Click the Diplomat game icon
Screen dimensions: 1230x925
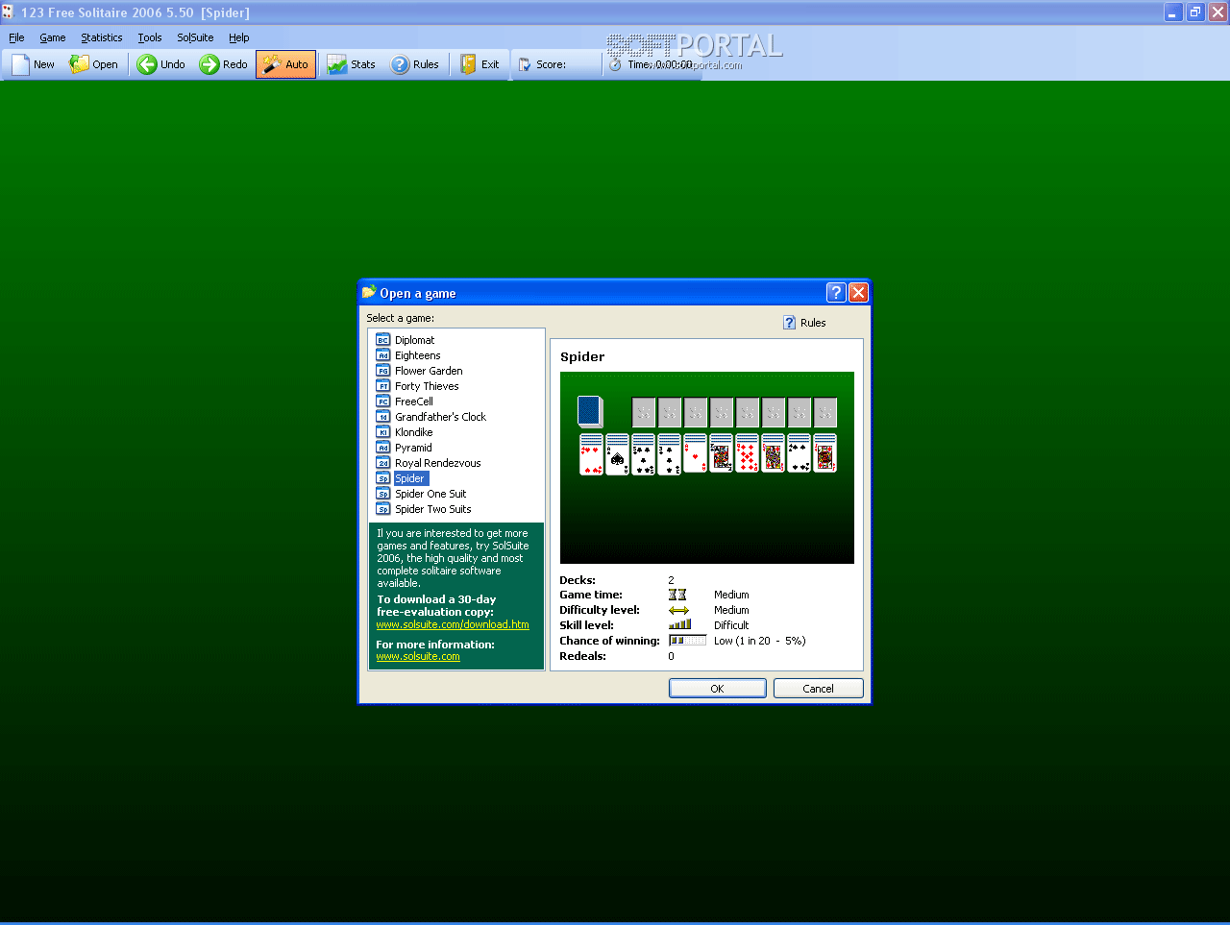(x=382, y=340)
